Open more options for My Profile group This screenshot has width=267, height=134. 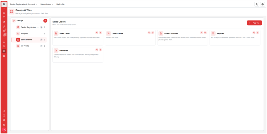click(45, 46)
